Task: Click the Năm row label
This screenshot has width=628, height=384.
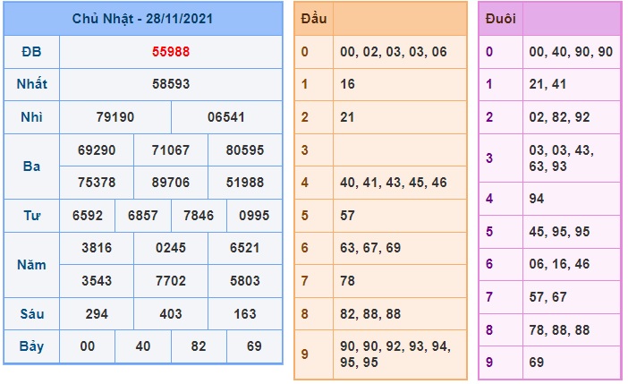Action: [31, 265]
